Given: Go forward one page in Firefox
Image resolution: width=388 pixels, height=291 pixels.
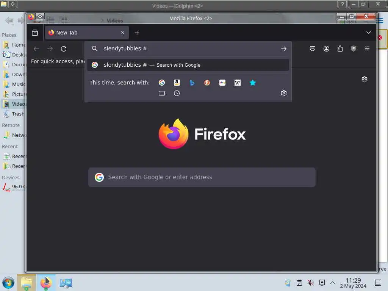Looking at the screenshot, I should (x=50, y=49).
